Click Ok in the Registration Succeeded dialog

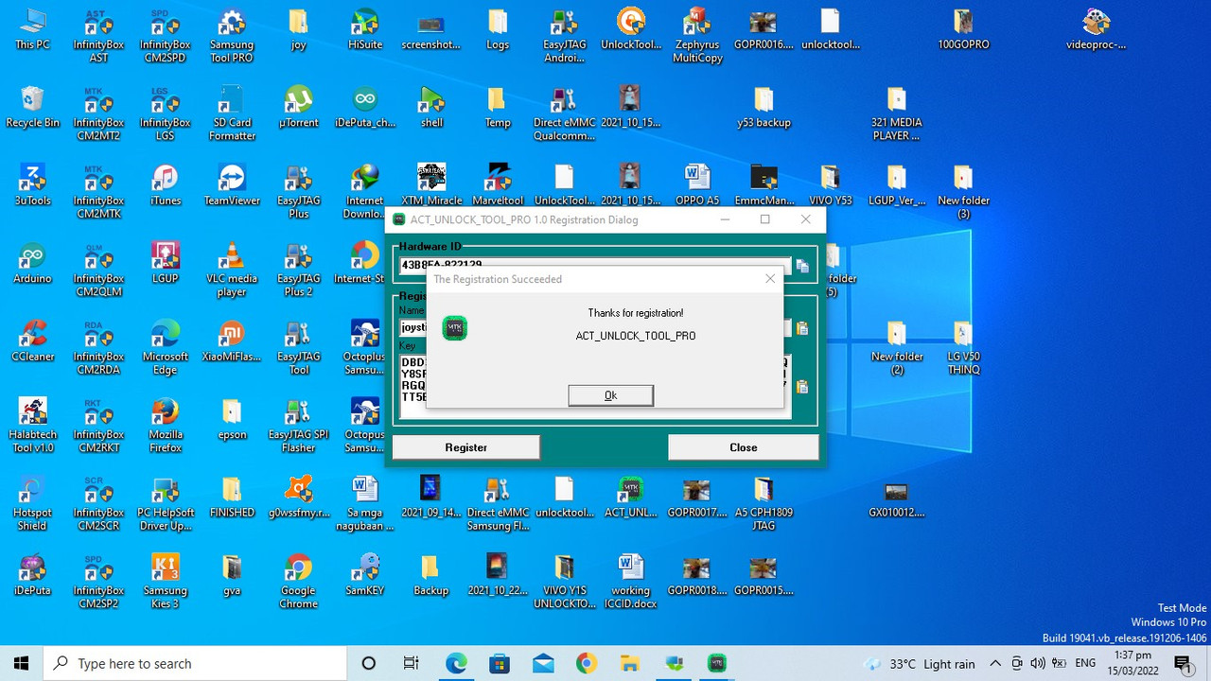click(x=610, y=395)
